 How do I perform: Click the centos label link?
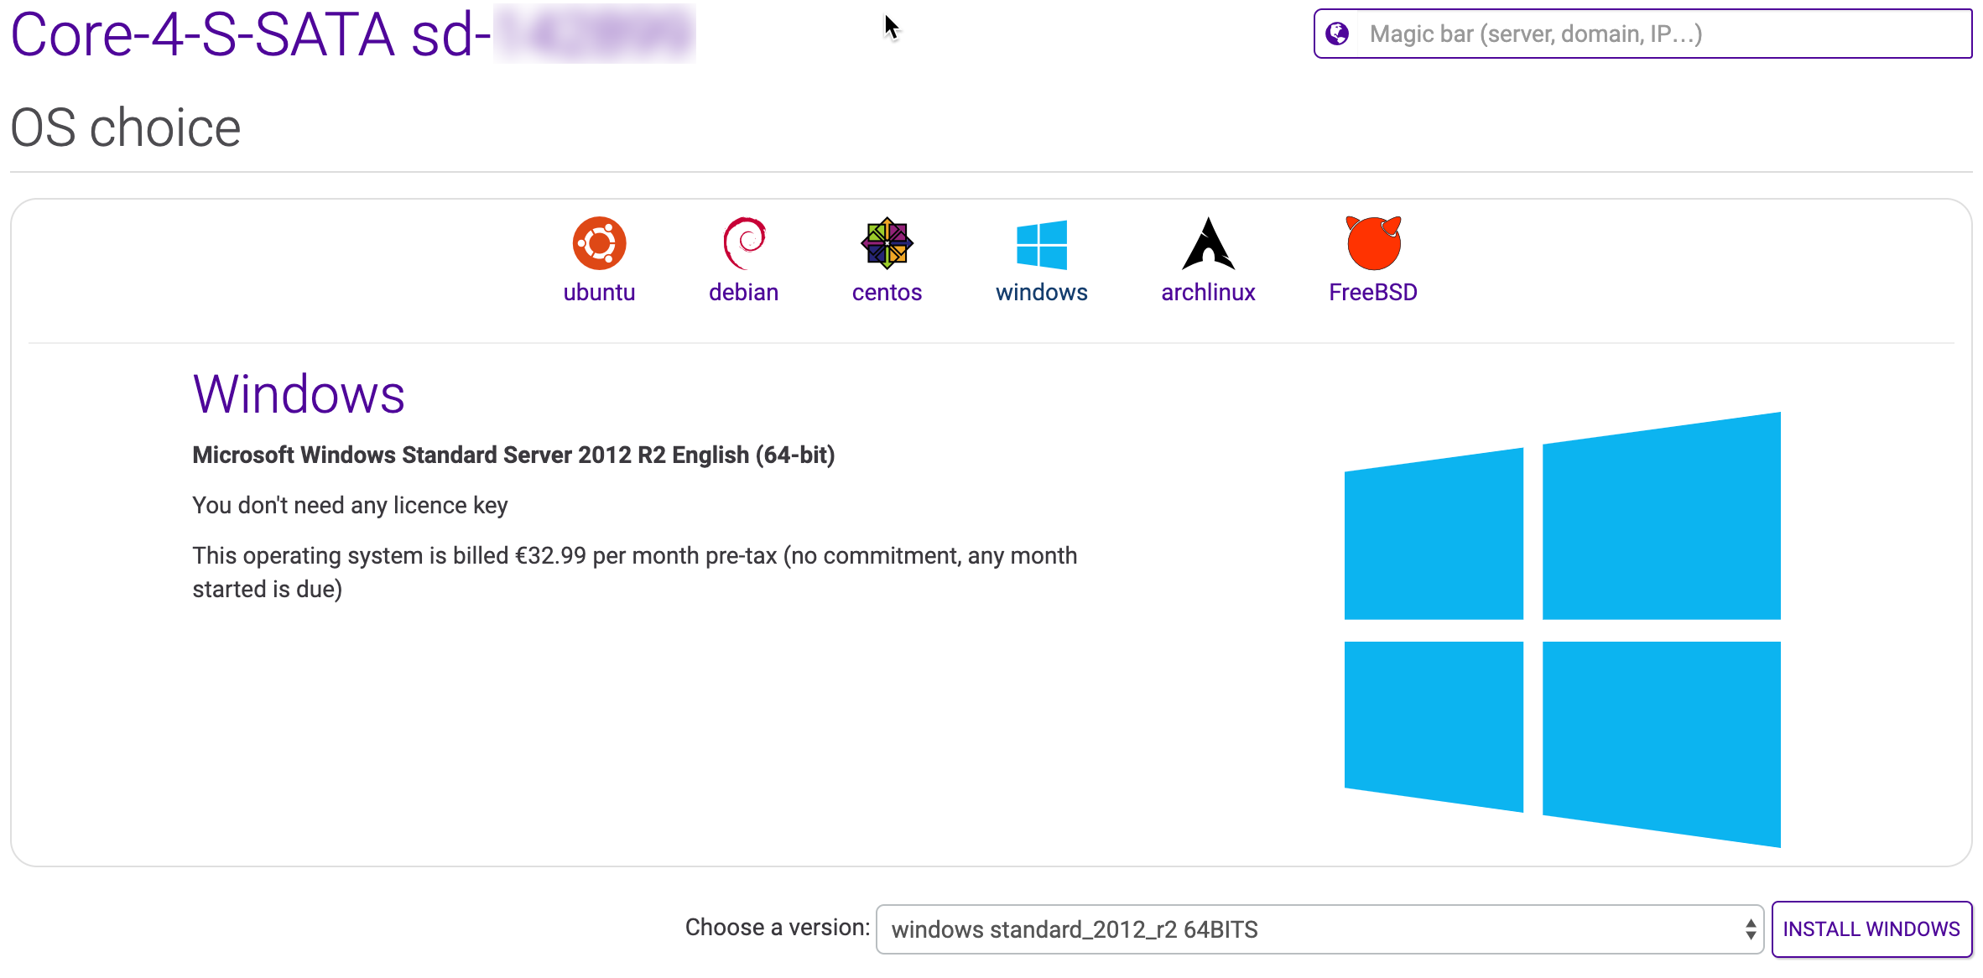click(x=887, y=292)
